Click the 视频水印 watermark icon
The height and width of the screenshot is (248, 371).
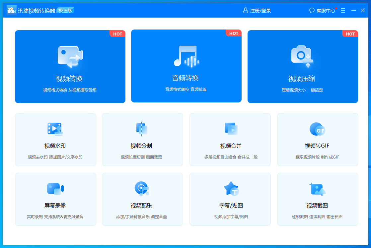(x=55, y=129)
